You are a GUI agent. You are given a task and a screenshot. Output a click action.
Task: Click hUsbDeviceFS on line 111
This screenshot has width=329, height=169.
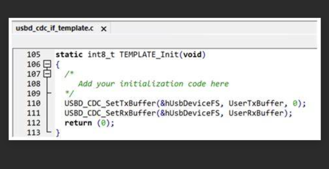tap(192, 113)
